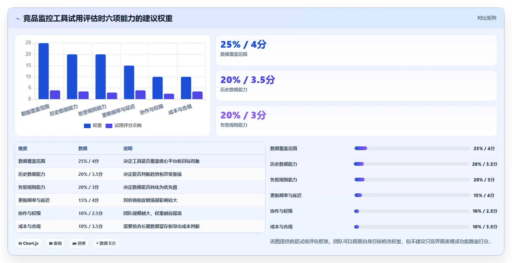The height and width of the screenshot is (263, 512).
Task: Click the 数据 table column header
Action: coord(83,148)
